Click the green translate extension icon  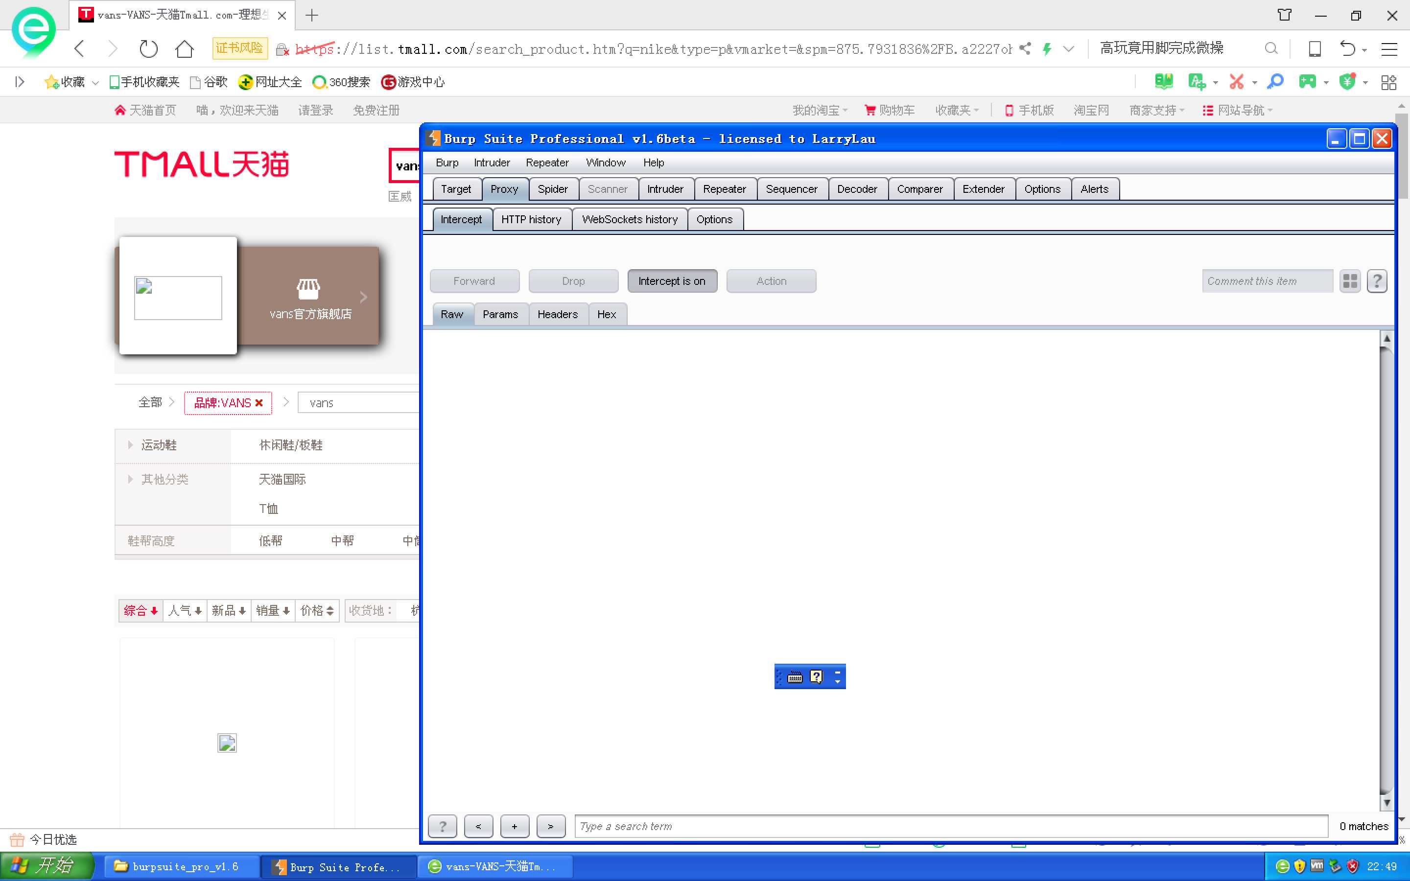[1197, 82]
